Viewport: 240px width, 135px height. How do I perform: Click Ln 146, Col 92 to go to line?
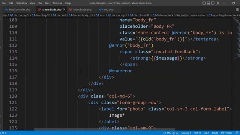pos(171,133)
